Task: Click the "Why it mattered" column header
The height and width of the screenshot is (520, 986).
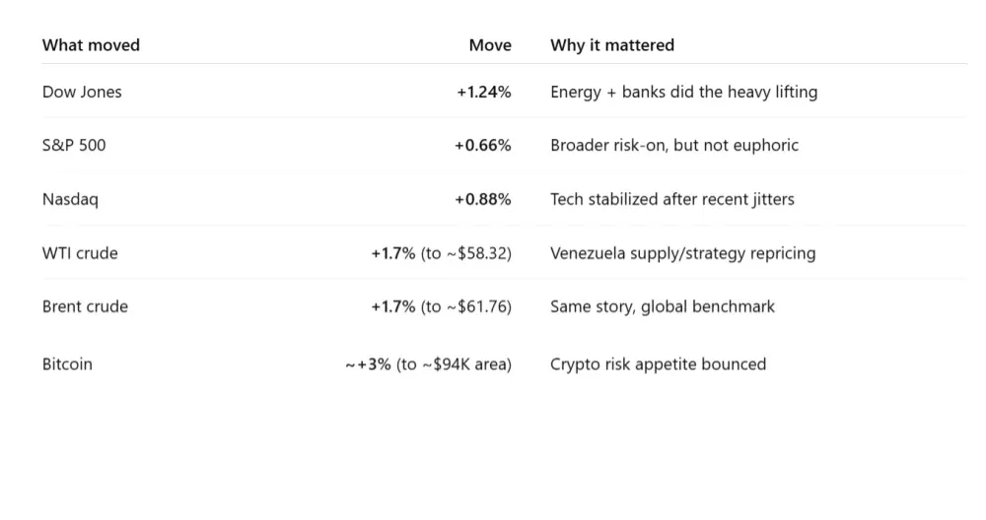Action: 612,45
